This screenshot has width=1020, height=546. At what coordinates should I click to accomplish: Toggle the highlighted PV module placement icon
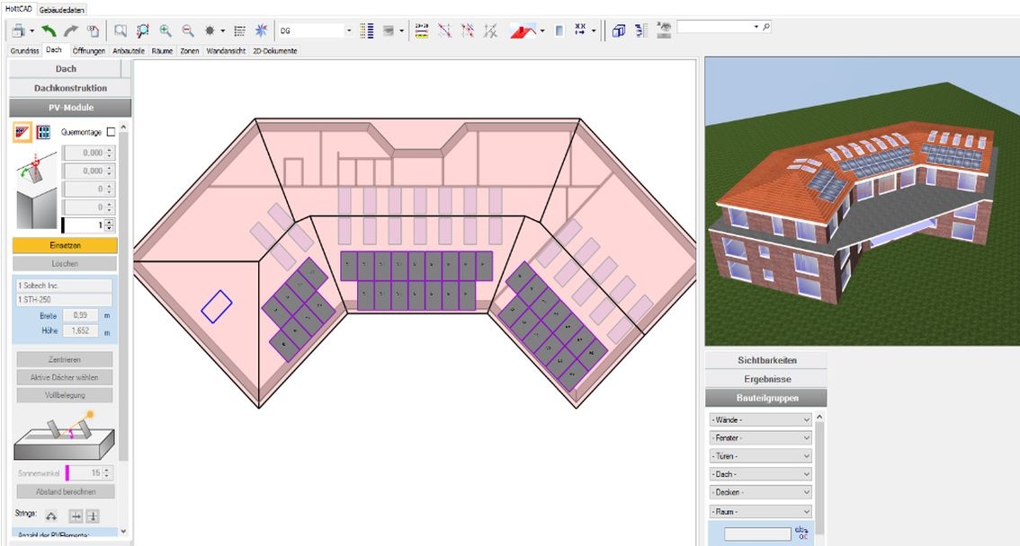20,131
